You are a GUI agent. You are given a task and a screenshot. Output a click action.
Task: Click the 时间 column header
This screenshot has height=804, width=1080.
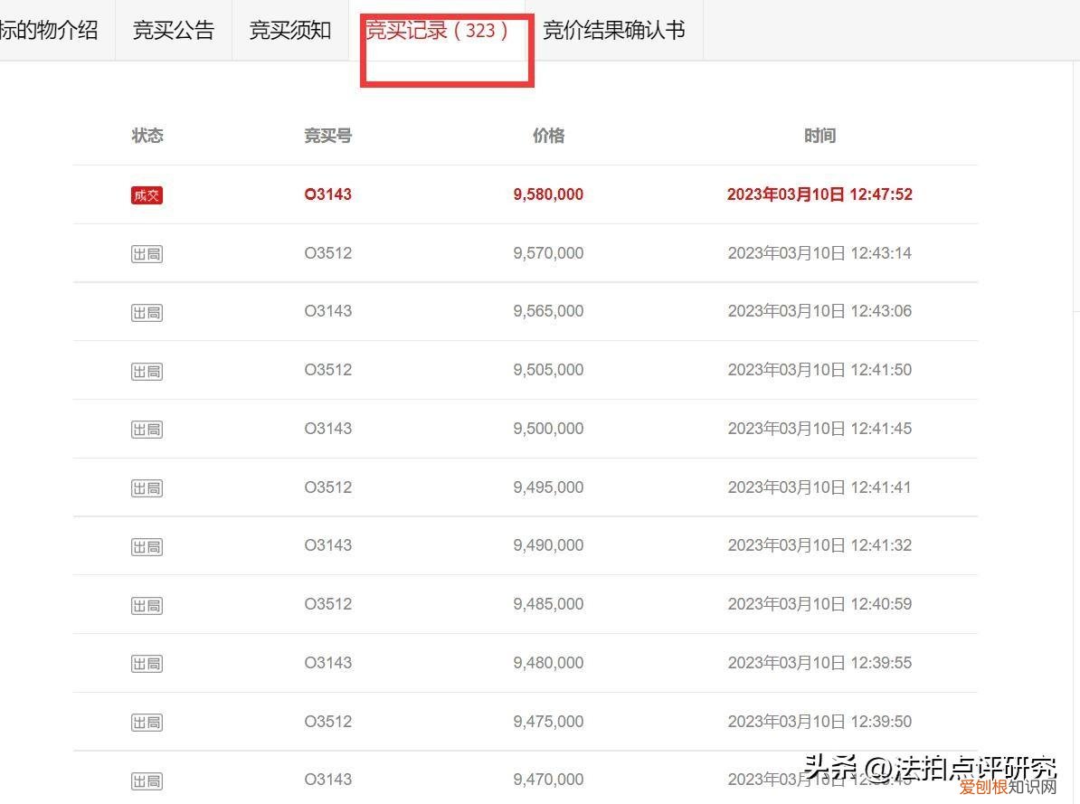point(819,136)
